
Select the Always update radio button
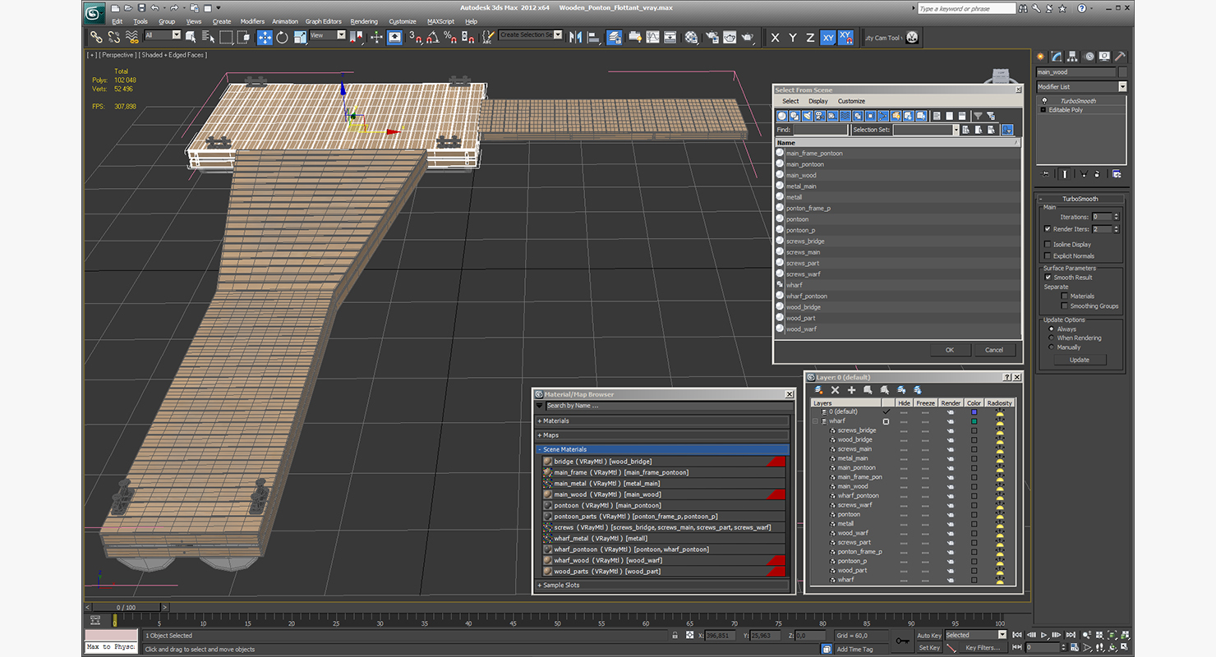tap(1051, 328)
